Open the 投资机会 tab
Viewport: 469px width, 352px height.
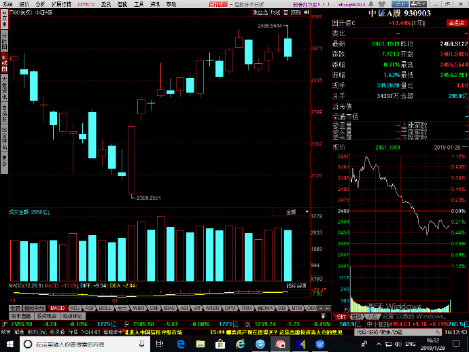pos(47,316)
